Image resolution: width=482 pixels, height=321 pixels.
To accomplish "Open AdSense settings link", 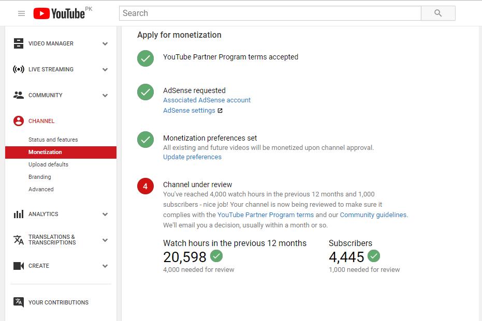I will [x=189, y=111].
